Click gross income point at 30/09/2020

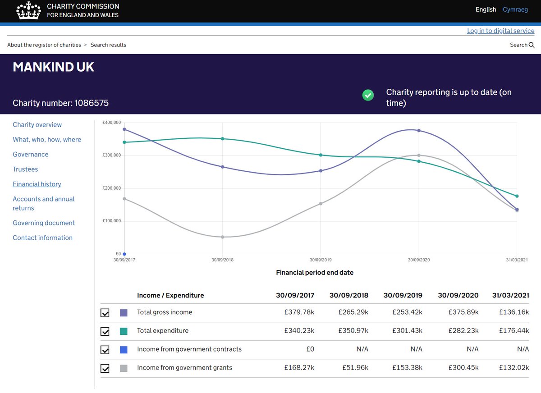[419, 131]
